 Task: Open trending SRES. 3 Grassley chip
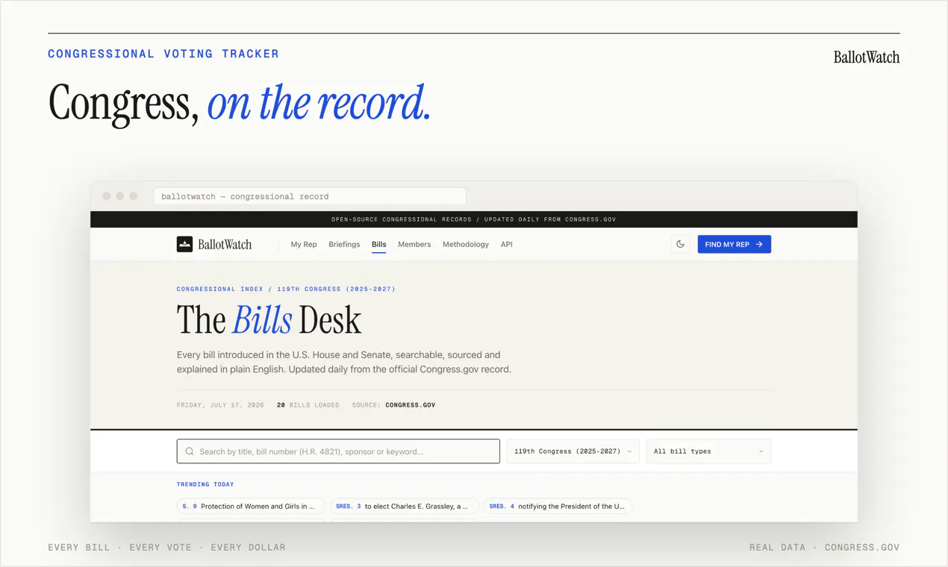click(404, 506)
